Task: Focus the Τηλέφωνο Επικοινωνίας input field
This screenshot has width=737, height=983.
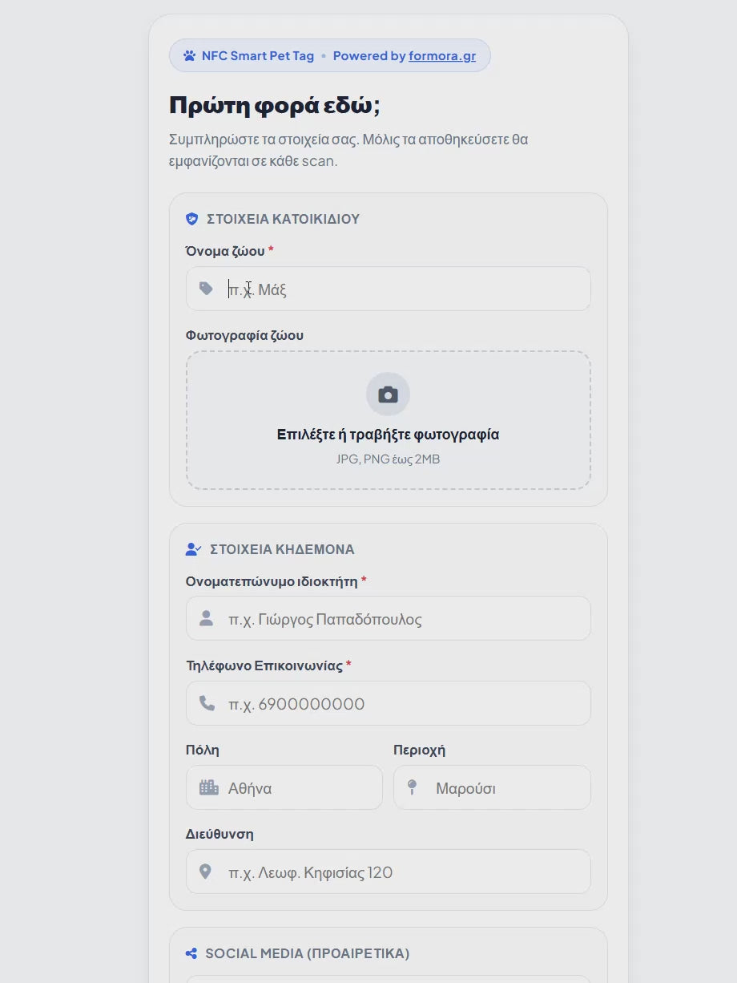Action: point(389,703)
